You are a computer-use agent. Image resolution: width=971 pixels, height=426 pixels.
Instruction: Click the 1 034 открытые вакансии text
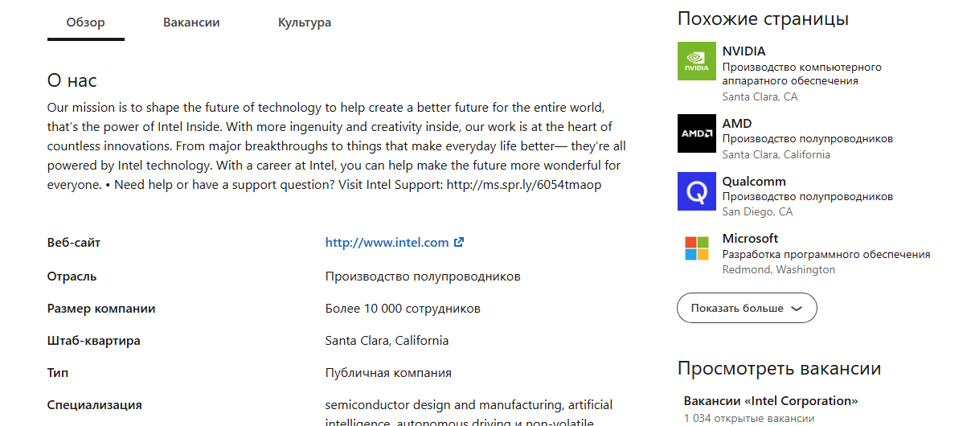click(748, 418)
